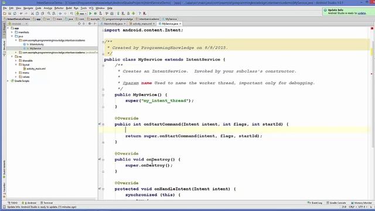Open the Terminal tool window

pyautogui.click(x=47, y=203)
